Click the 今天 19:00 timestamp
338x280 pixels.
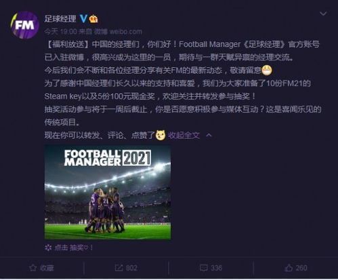[60, 32]
